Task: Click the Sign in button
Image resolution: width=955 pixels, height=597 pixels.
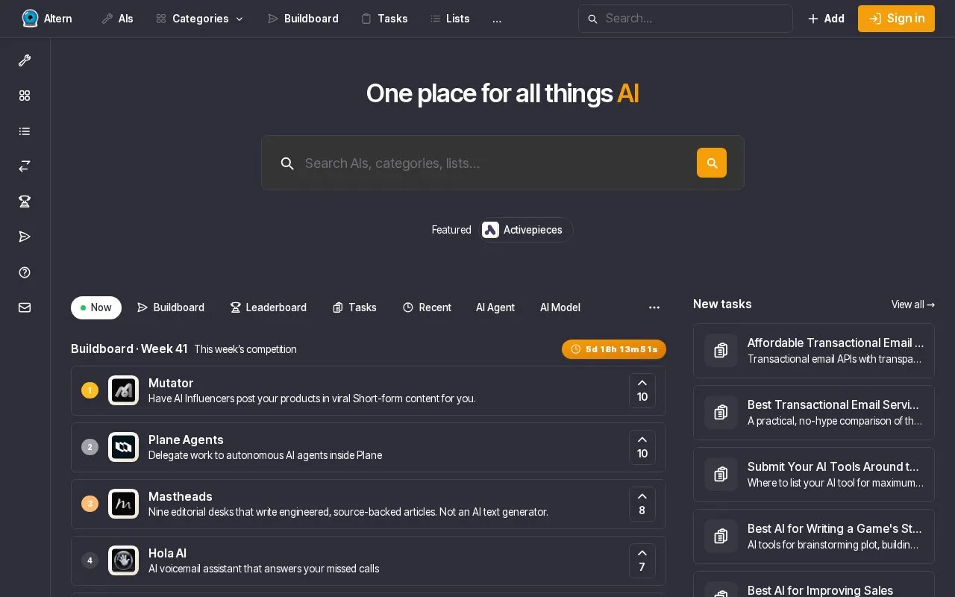Action: pos(896,19)
